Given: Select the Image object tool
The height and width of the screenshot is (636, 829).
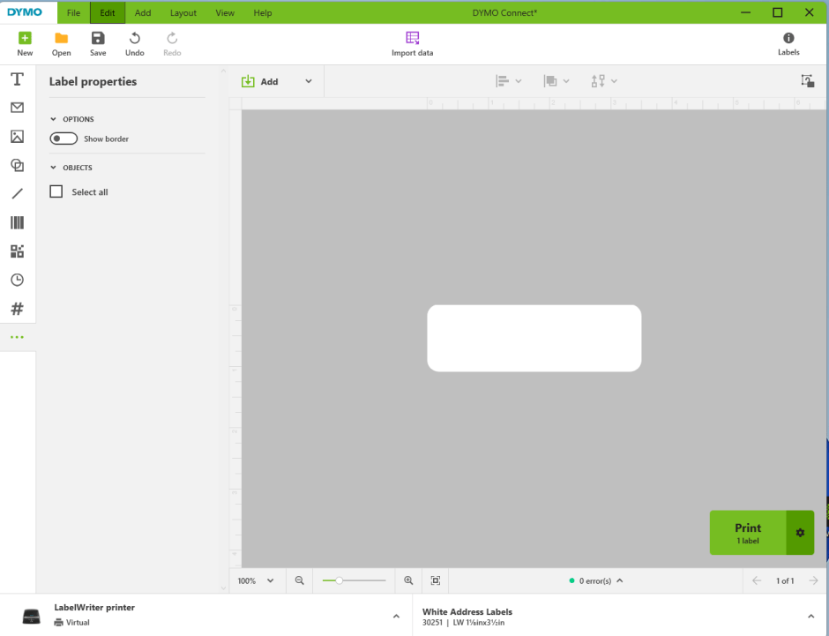Looking at the screenshot, I should pyautogui.click(x=17, y=137).
